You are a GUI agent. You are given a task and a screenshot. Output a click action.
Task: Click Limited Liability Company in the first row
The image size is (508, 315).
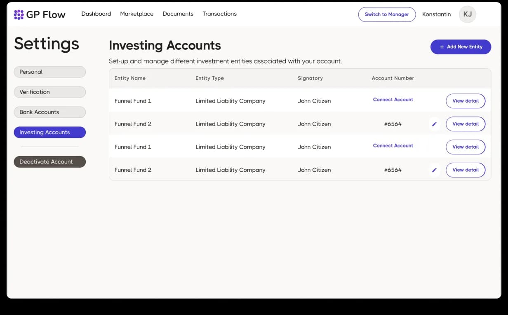230,101
